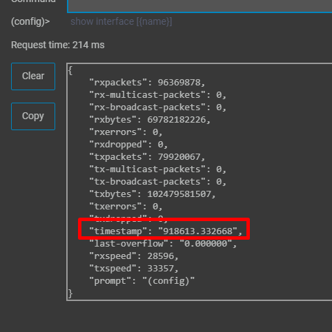
Task: Select the "tx-multicast-packets": 0 line
Action: tap(158, 169)
